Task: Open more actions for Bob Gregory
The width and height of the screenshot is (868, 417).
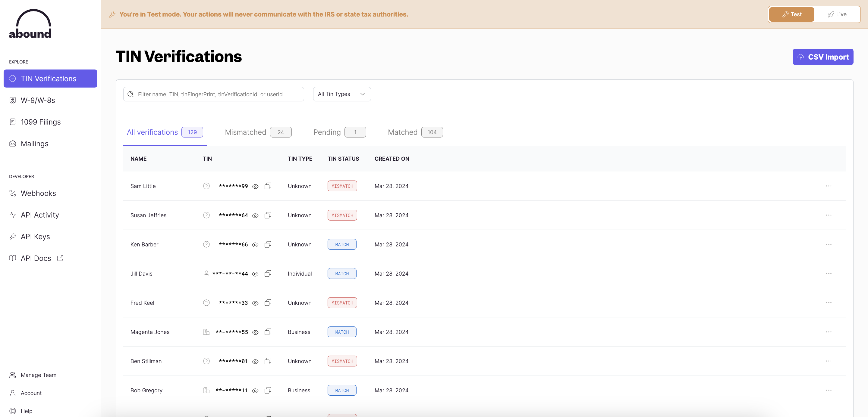Action: (829, 390)
